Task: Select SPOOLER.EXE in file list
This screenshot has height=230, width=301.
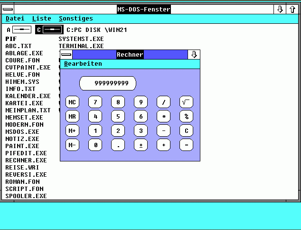Action: 26,196
